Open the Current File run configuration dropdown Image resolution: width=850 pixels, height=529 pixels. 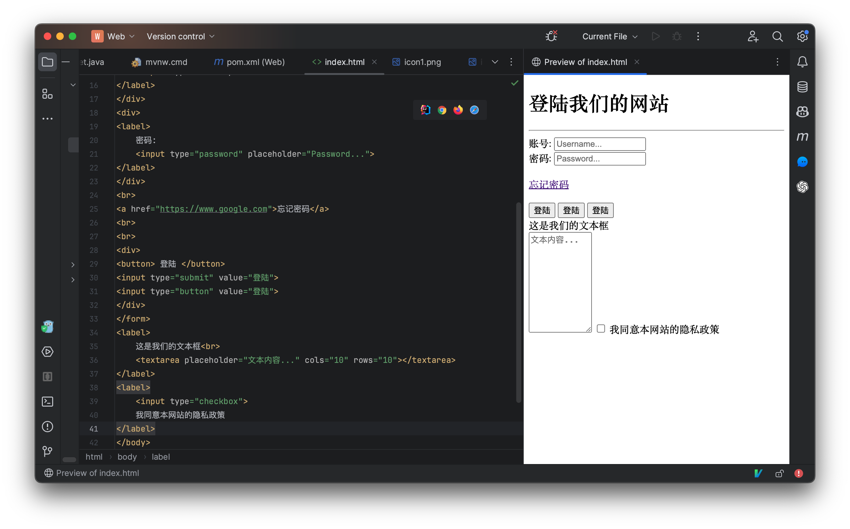coord(609,36)
